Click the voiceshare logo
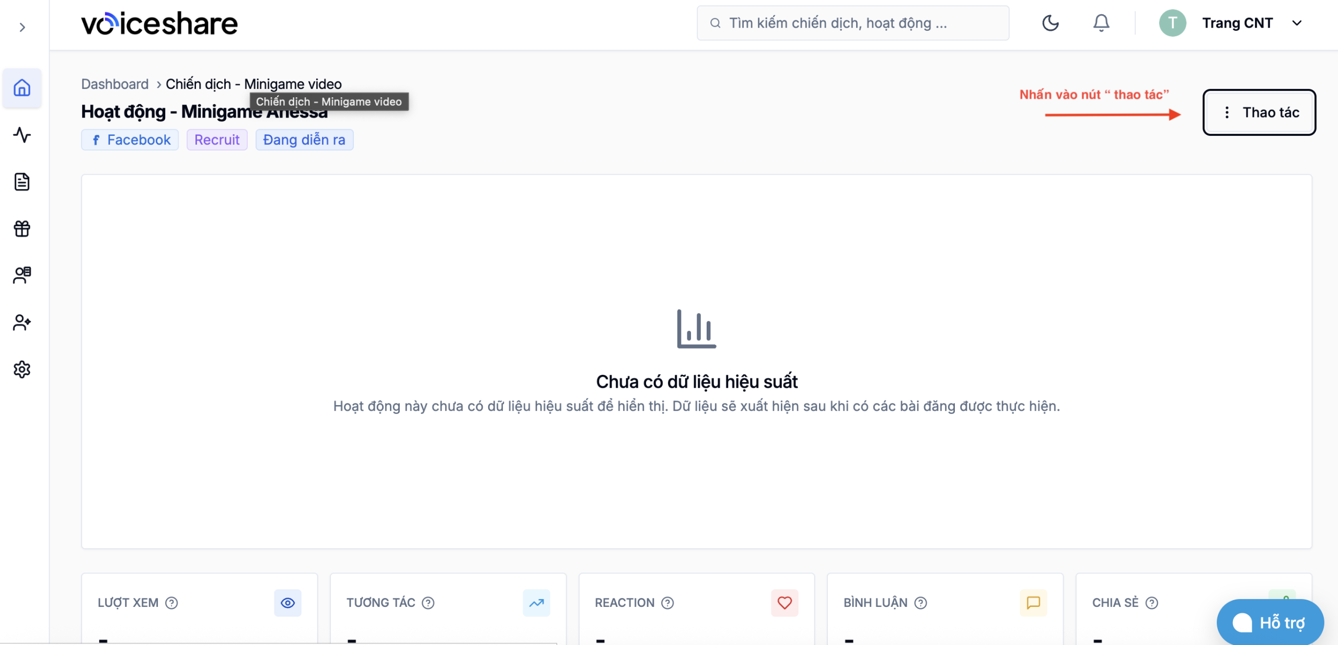 click(x=159, y=24)
